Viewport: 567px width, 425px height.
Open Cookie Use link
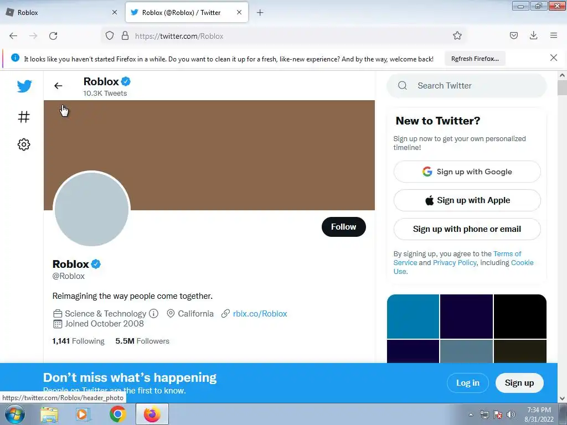(522, 263)
